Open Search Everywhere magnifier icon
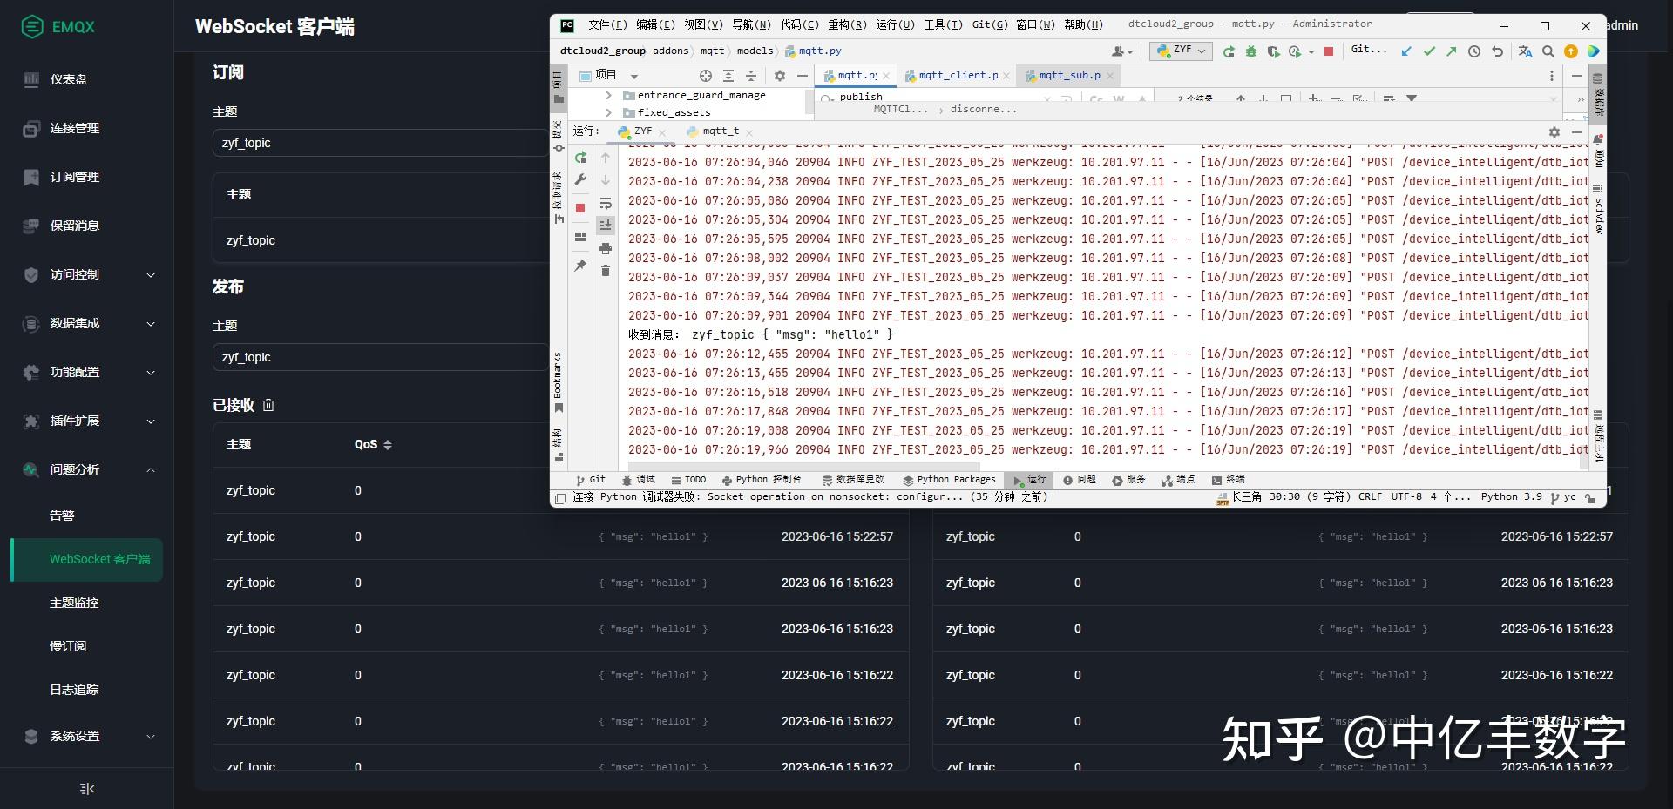The image size is (1673, 809). 1548,51
